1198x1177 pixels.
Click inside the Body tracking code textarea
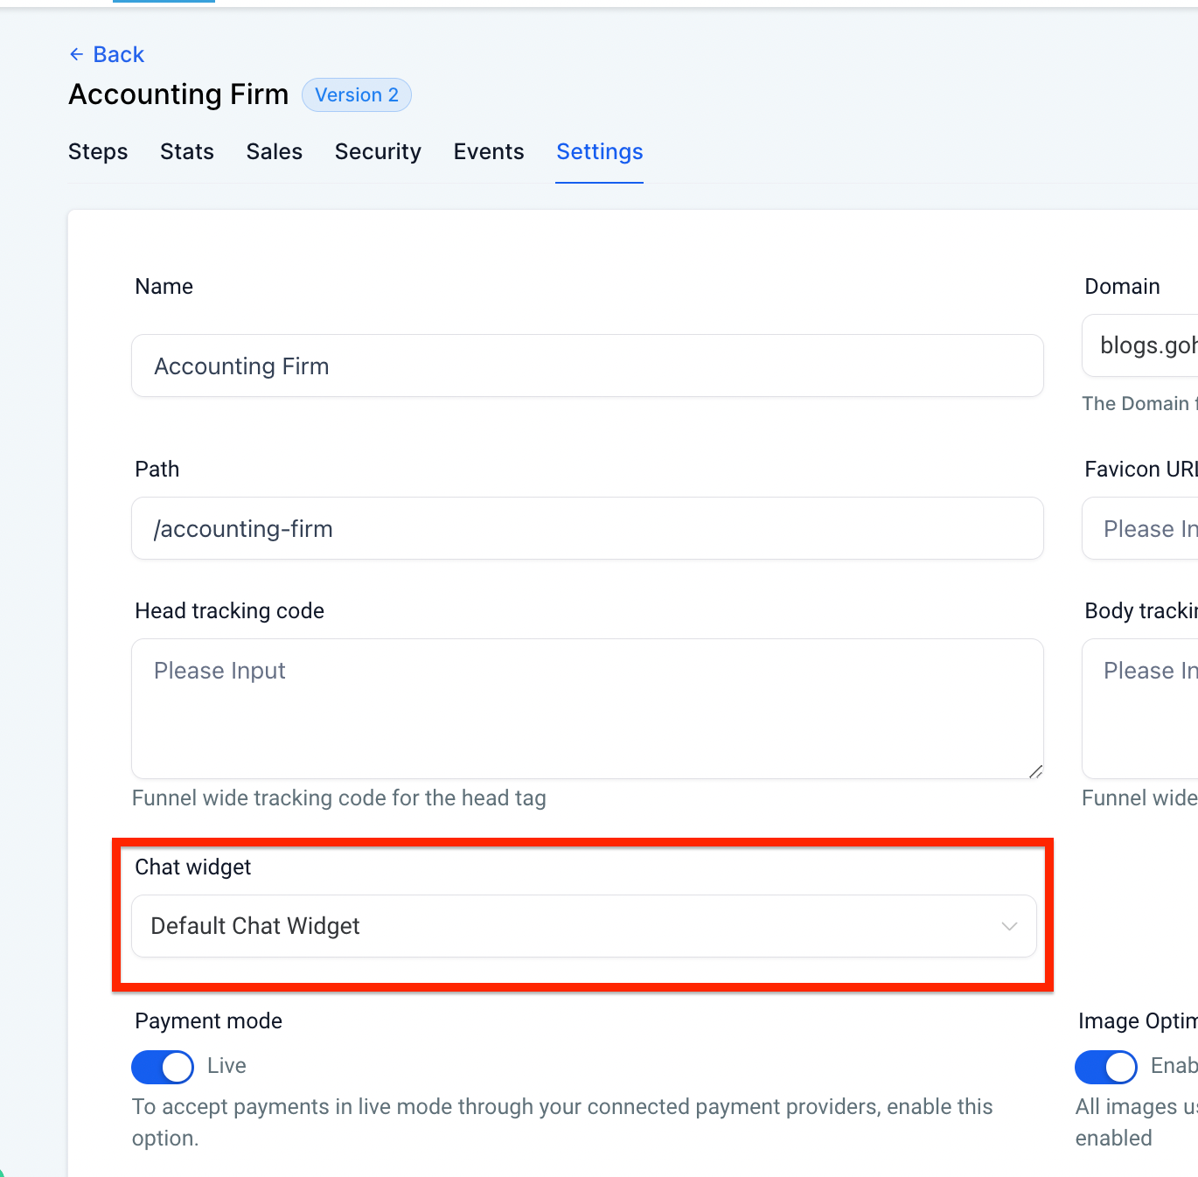tap(1141, 708)
